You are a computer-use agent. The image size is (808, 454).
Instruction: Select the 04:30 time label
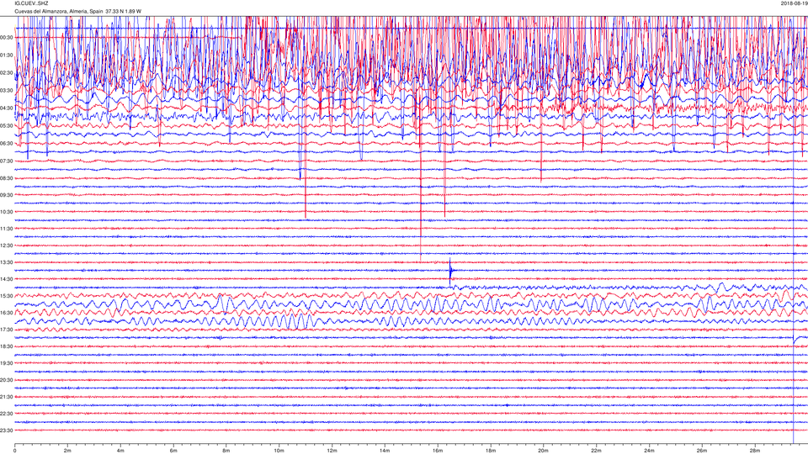tap(6, 108)
